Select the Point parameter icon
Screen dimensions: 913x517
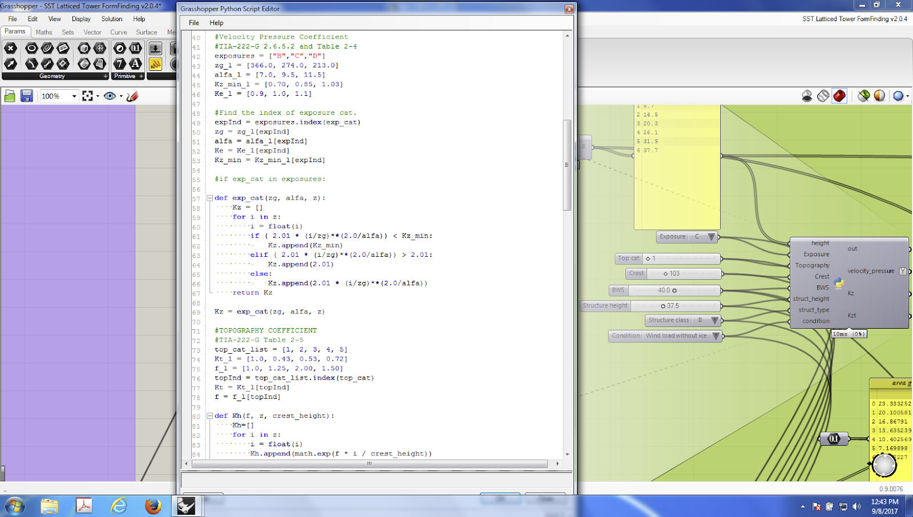pyautogui.click(x=11, y=48)
